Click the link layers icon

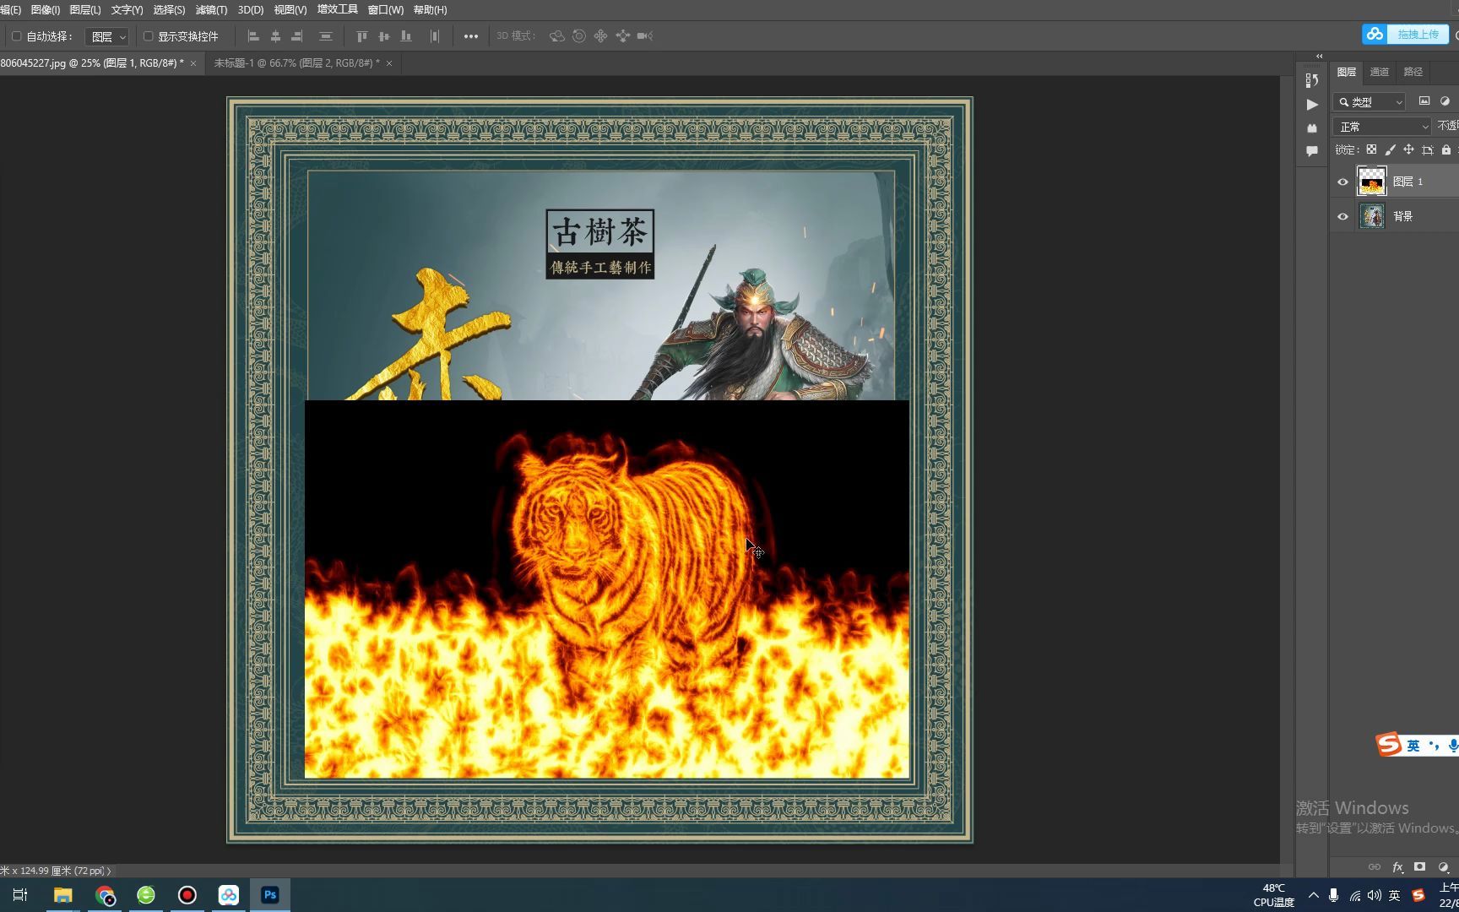pos(1375,867)
